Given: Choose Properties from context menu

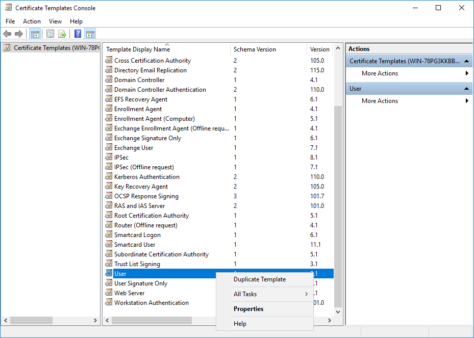Looking at the screenshot, I should (264, 309).
